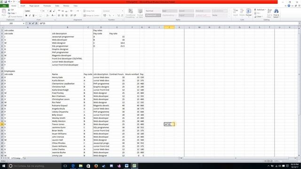This screenshot has height=169, width=301.
Task: Select the column J header
Action: pyautogui.click(x=169, y=27)
